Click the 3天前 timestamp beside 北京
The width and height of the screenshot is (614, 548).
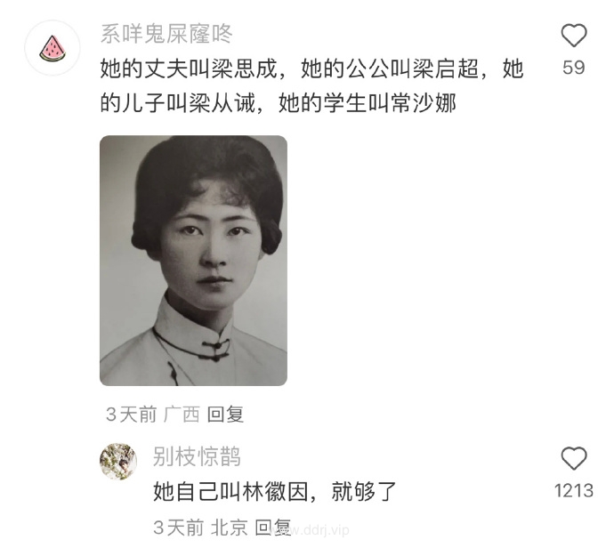(x=179, y=528)
